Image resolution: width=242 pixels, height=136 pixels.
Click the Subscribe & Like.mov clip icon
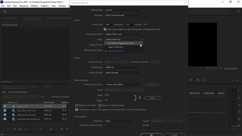tap(14, 111)
